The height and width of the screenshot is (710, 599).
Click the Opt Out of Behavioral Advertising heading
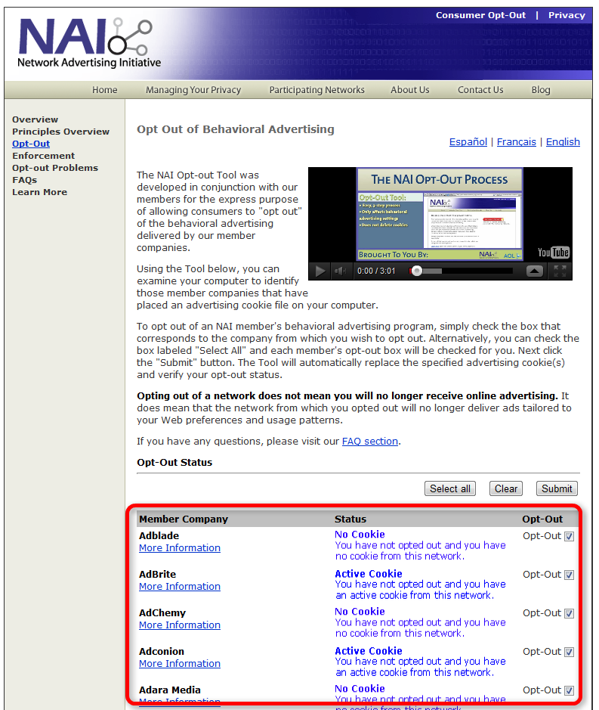235,129
